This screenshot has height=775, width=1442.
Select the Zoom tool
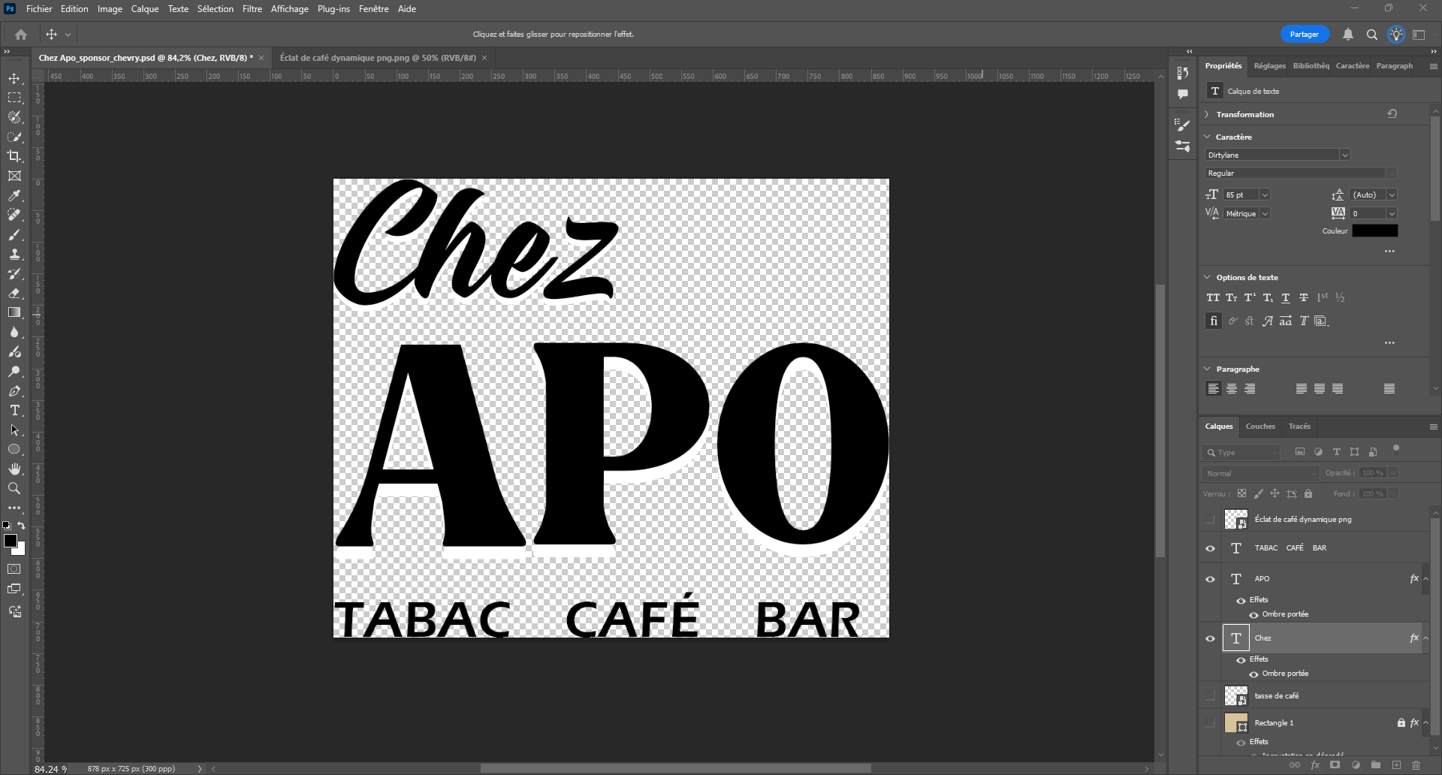click(x=14, y=488)
